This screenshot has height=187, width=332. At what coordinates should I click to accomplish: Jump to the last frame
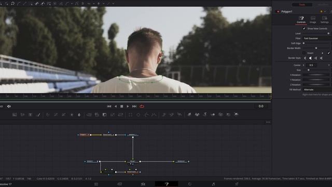[x=134, y=106]
